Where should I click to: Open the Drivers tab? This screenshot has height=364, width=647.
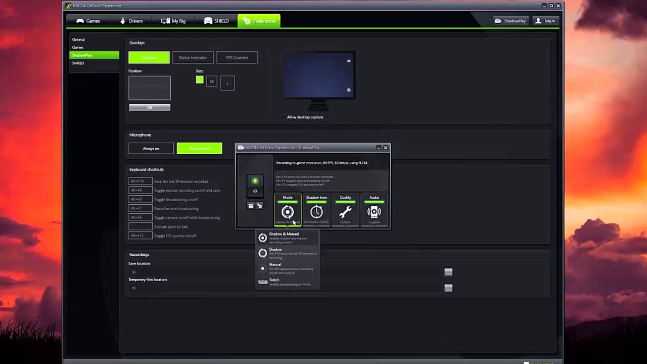[x=131, y=21]
